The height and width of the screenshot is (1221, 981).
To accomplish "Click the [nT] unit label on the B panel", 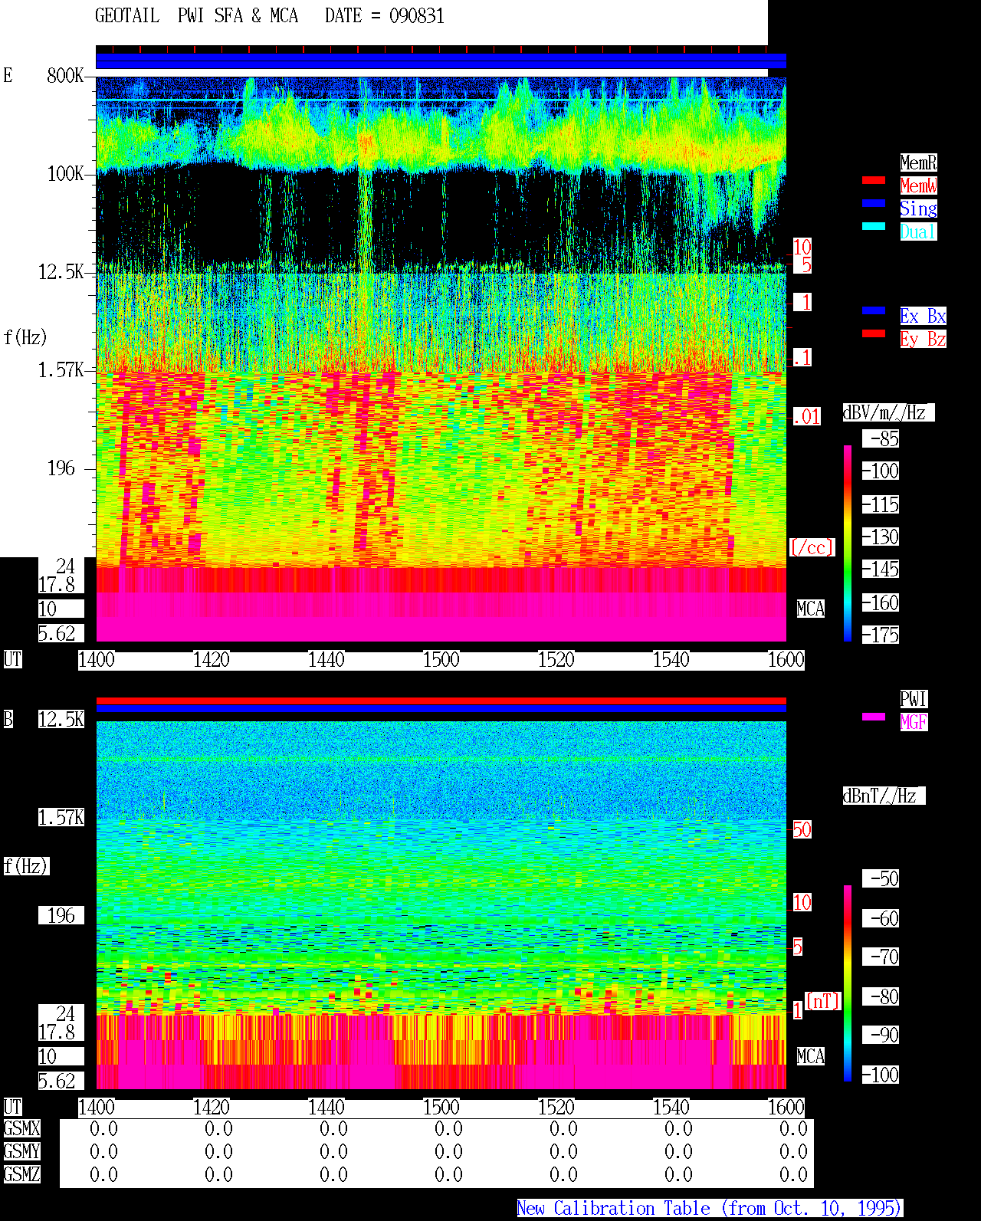I will (823, 1002).
